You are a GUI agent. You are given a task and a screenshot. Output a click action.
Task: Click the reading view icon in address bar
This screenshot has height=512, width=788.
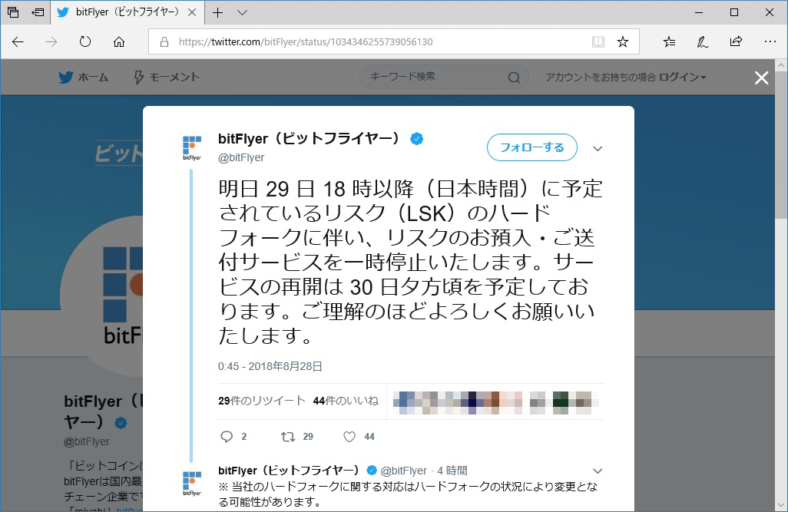[598, 42]
